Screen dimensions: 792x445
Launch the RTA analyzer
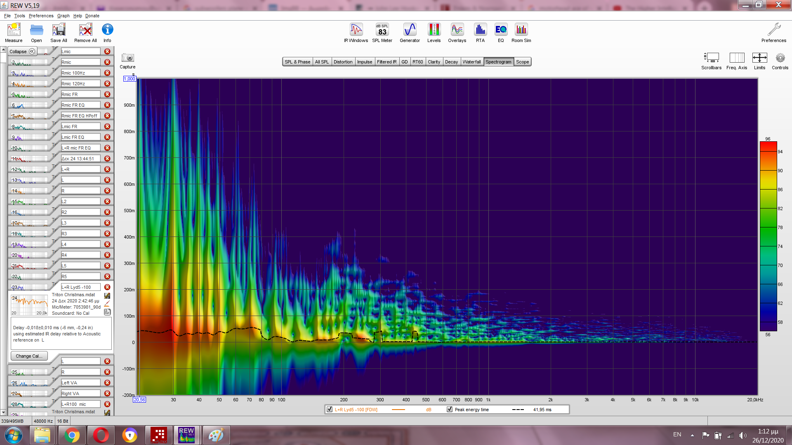point(480,33)
